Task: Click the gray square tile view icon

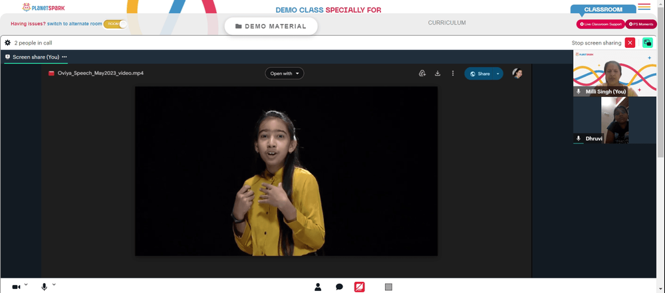Action: click(x=388, y=287)
